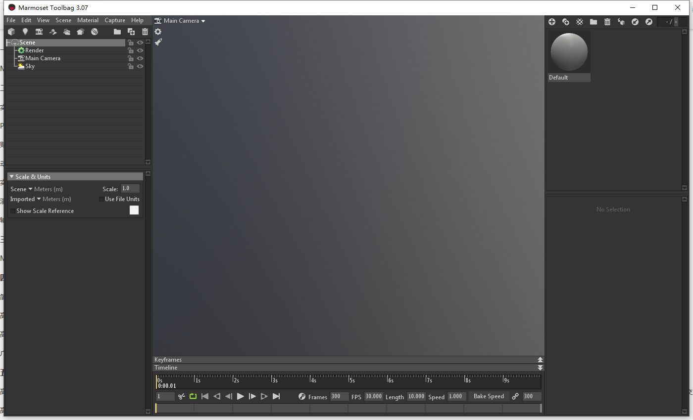Click the checkered sphere material icon
693x420 pixels.
(580, 22)
